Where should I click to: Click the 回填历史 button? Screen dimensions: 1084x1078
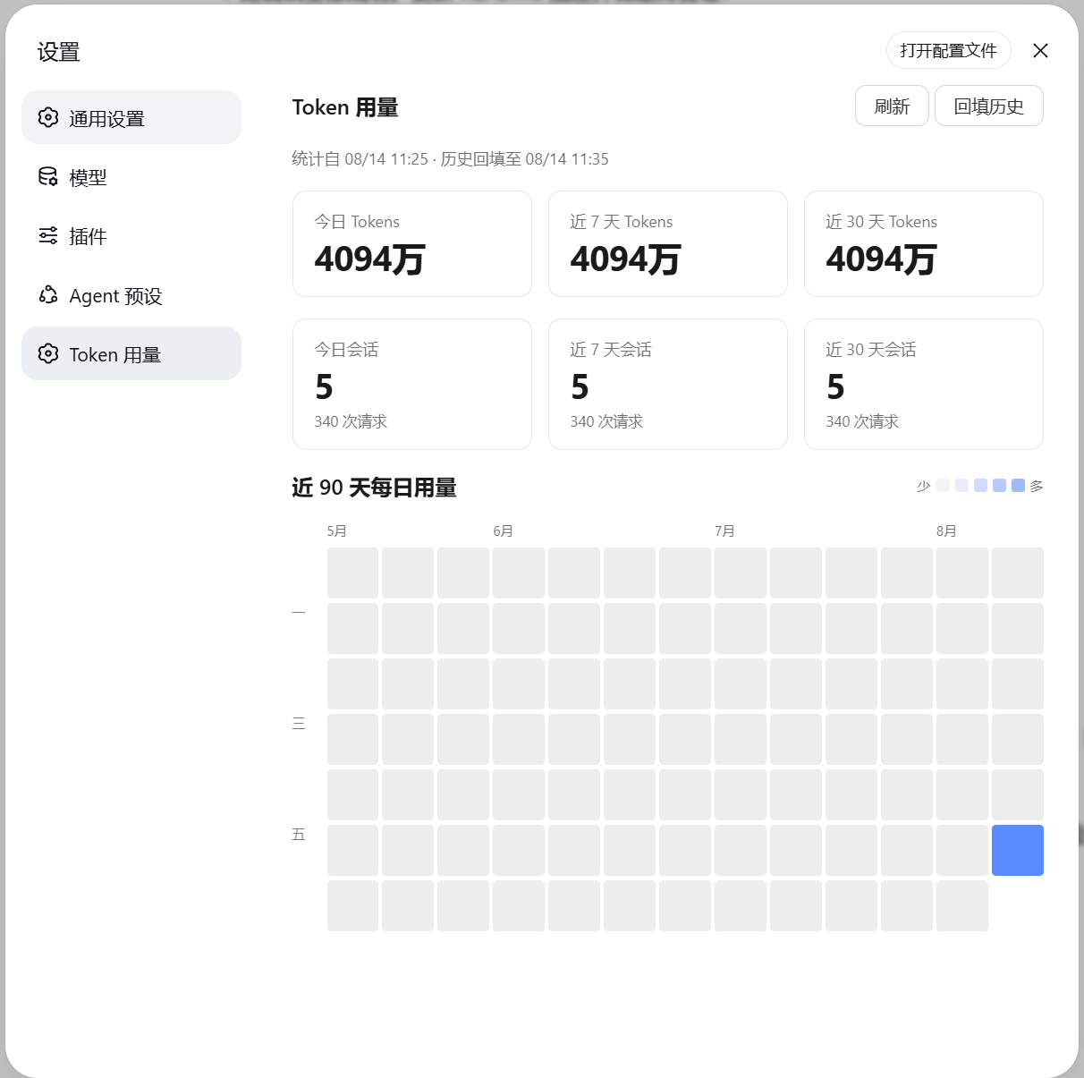tap(989, 106)
